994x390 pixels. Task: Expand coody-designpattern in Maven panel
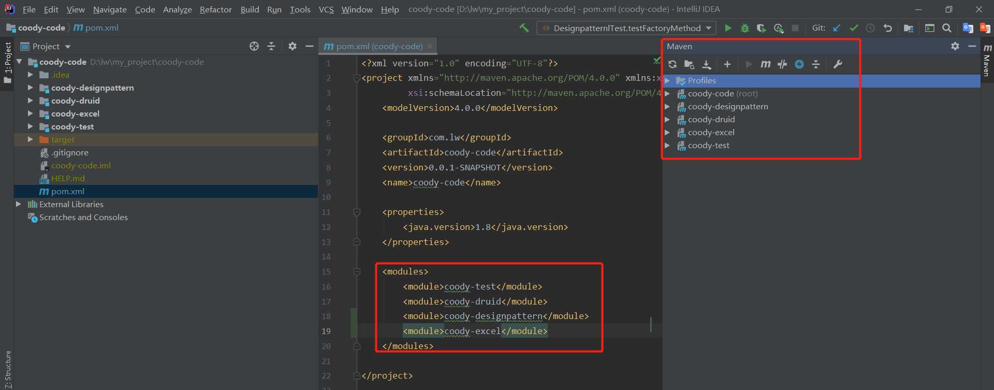pyautogui.click(x=667, y=107)
